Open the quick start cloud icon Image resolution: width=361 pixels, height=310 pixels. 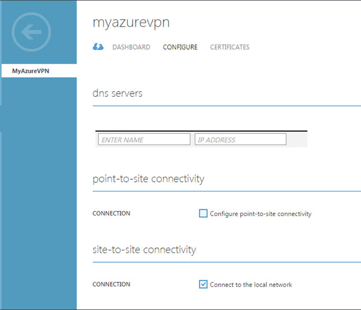click(98, 46)
